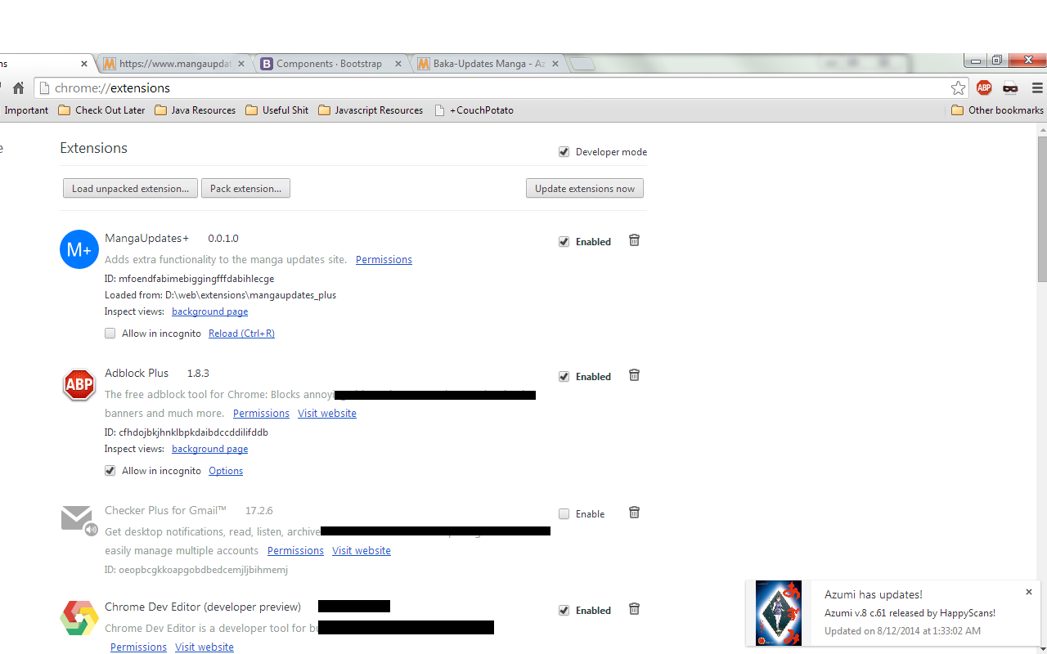The width and height of the screenshot is (1047, 654).
Task: Remove Adblock Plus via its trash icon
Action: (x=634, y=375)
